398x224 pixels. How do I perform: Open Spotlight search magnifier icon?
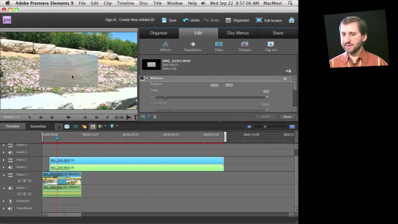pyautogui.click(x=290, y=3)
